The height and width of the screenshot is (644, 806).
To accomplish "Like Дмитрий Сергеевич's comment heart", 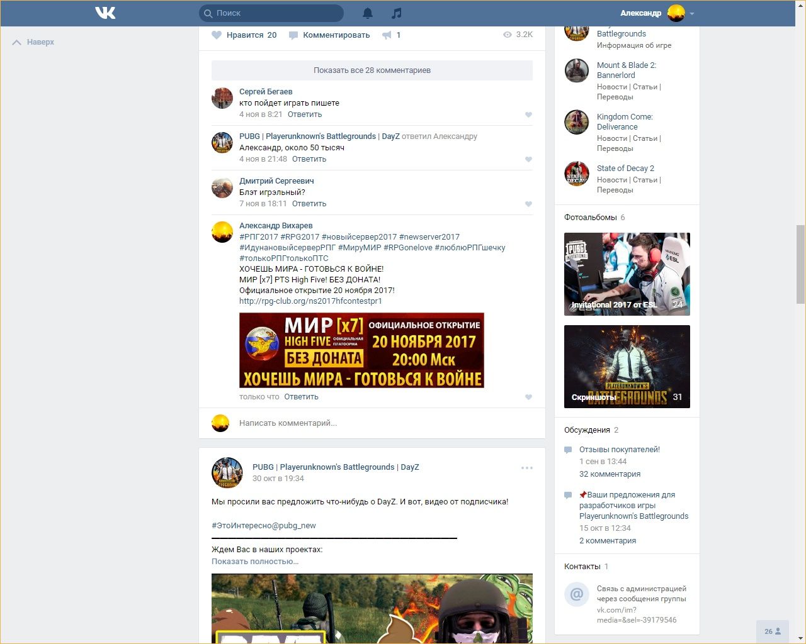I will tap(528, 204).
